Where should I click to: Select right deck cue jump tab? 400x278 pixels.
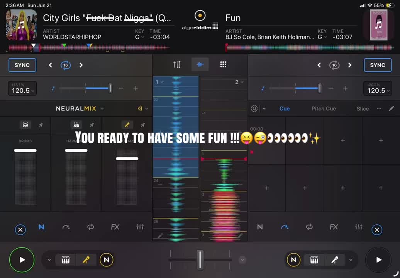285,227
